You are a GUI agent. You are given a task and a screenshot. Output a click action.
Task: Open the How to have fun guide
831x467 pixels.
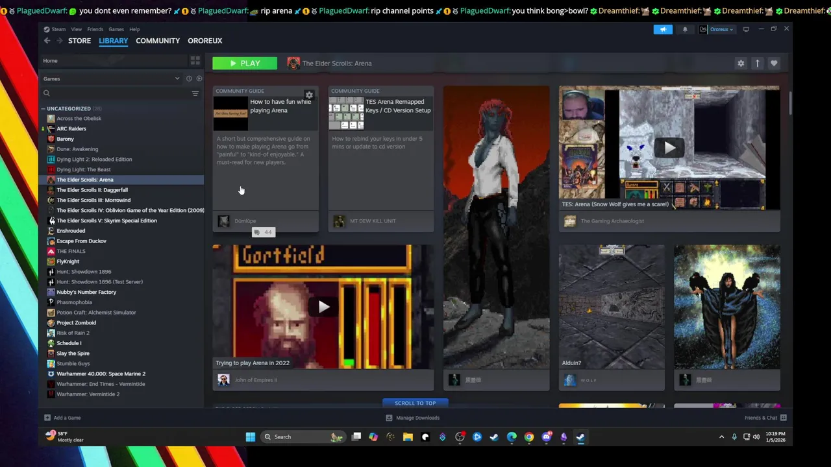266,158
